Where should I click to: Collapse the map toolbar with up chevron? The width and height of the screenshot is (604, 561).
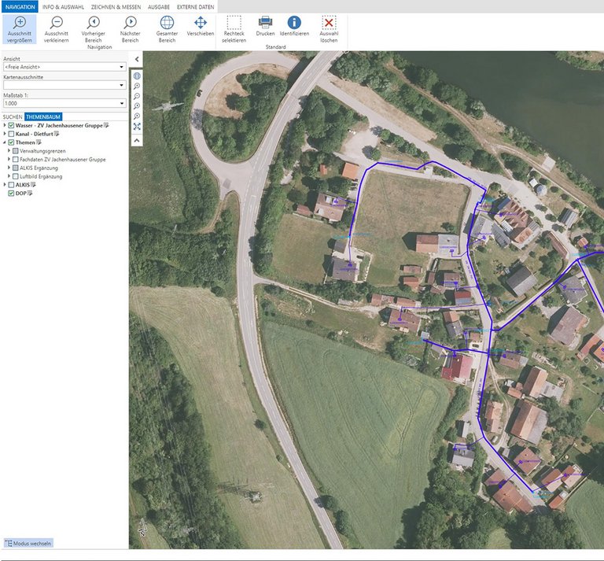[137, 141]
